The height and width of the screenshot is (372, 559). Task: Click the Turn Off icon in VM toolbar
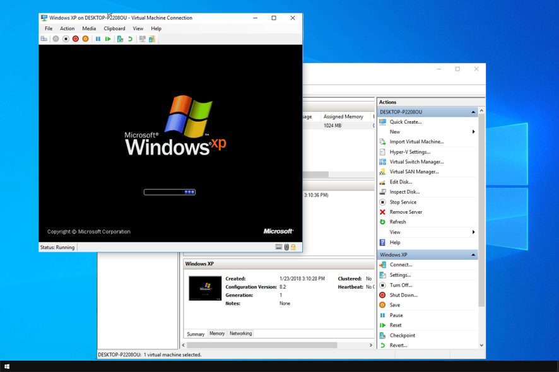click(66, 39)
